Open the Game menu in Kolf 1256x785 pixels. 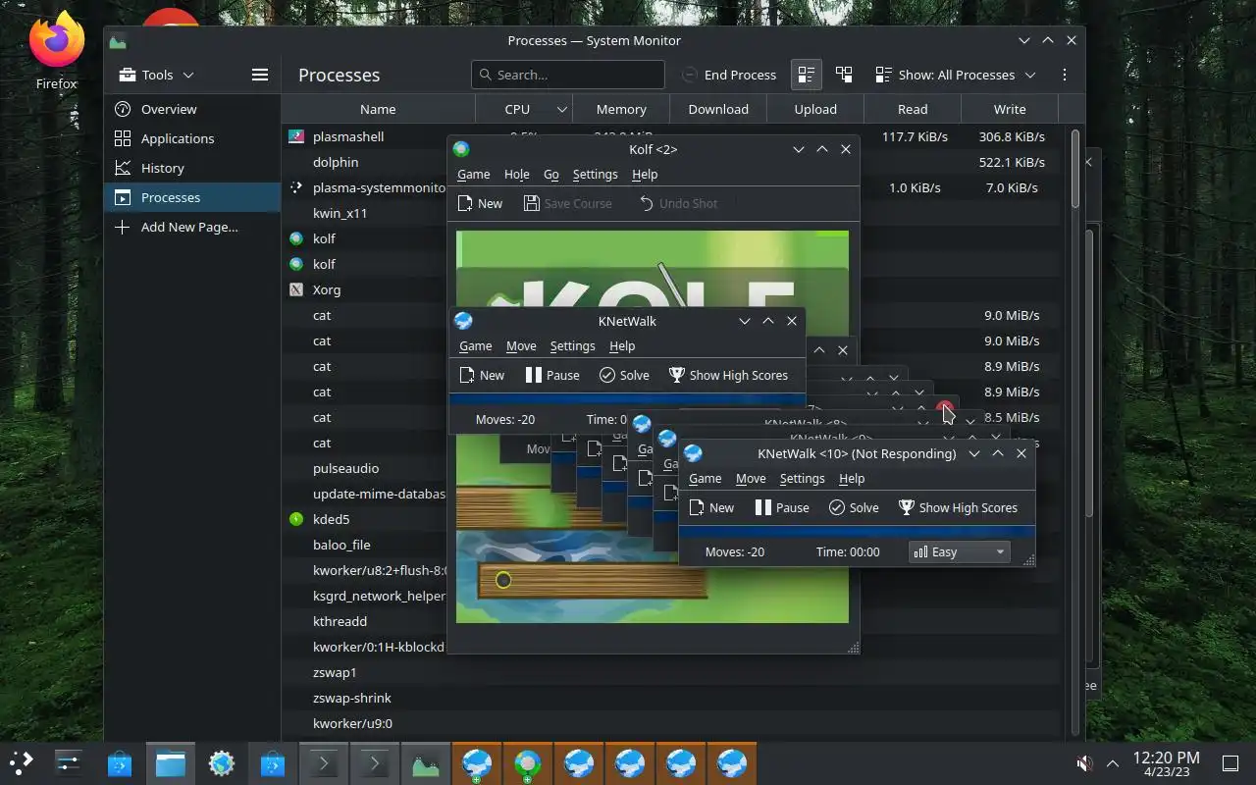tap(473, 174)
